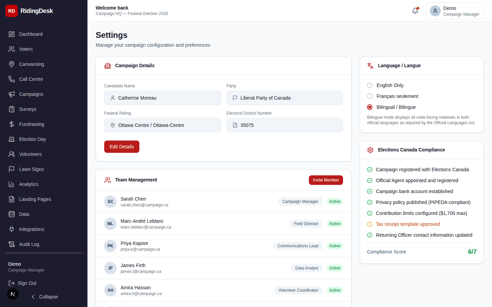492x307 pixels.
Task: Click the Edit Details button
Action: pyautogui.click(x=122, y=146)
